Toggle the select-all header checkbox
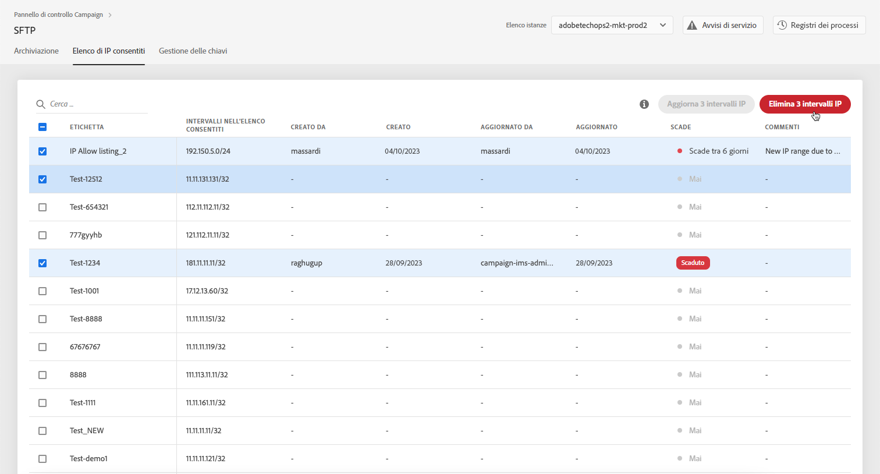This screenshot has width=880, height=474. [x=42, y=127]
